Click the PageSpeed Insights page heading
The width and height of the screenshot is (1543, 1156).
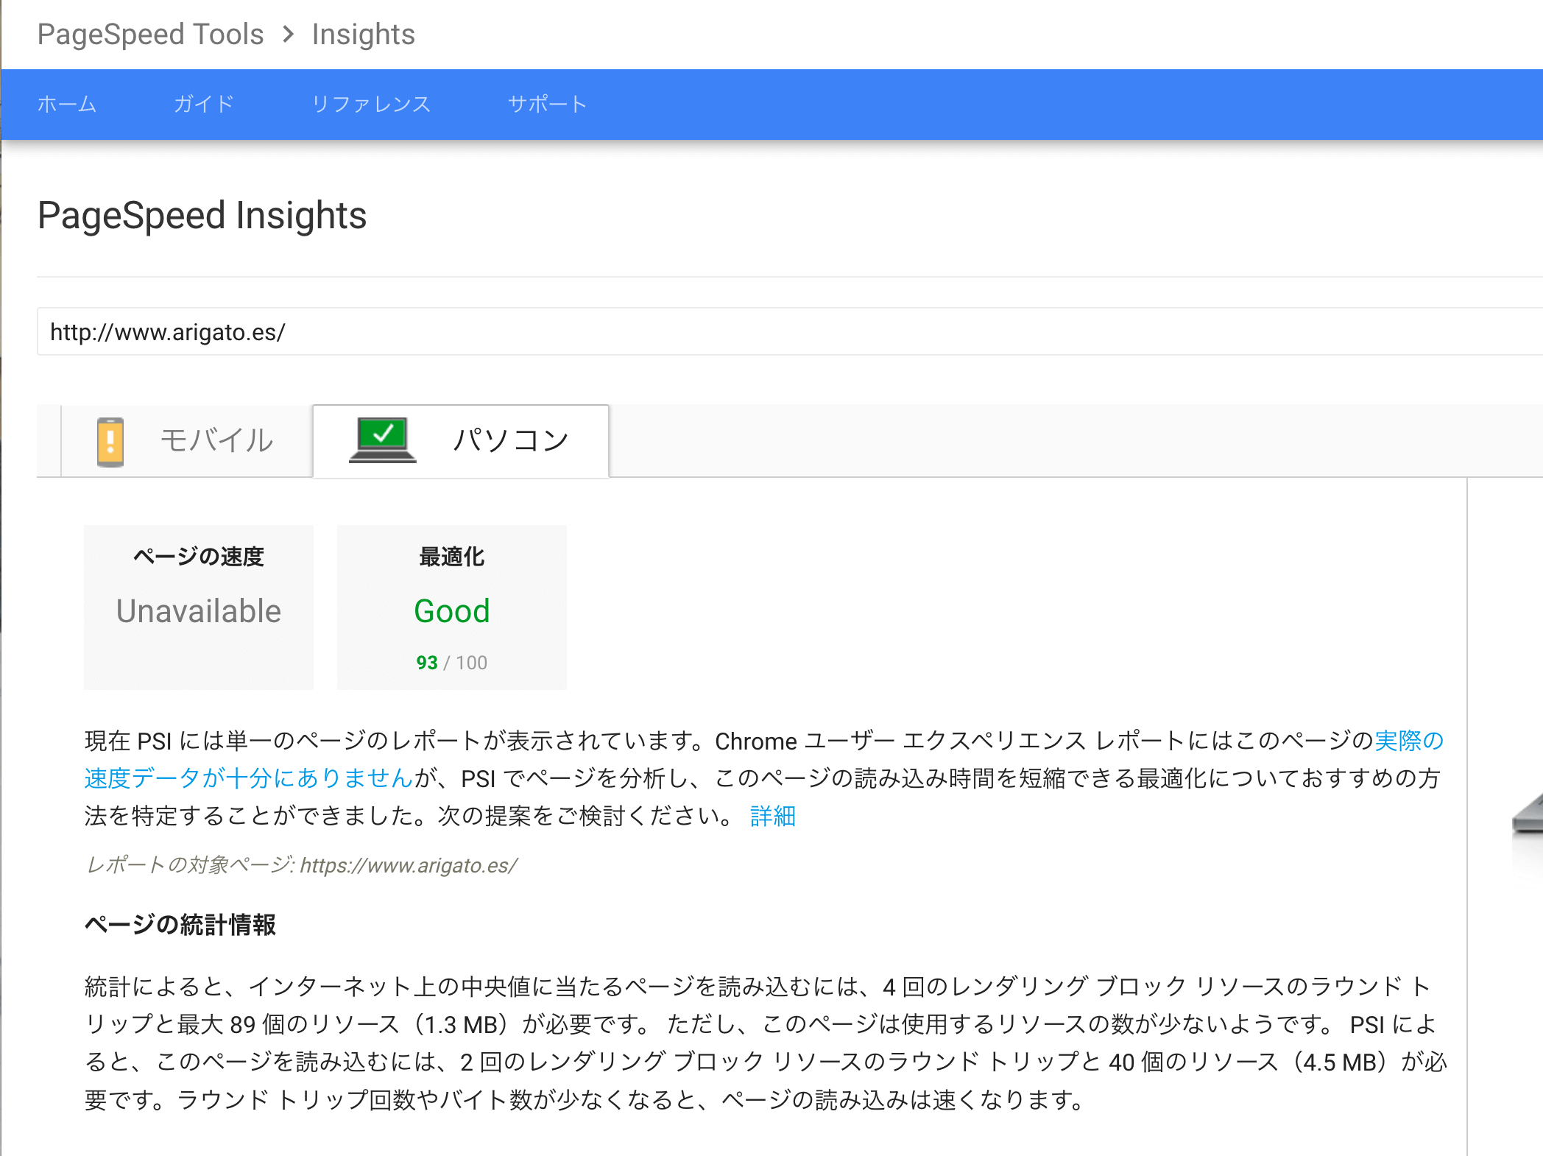pyautogui.click(x=202, y=216)
